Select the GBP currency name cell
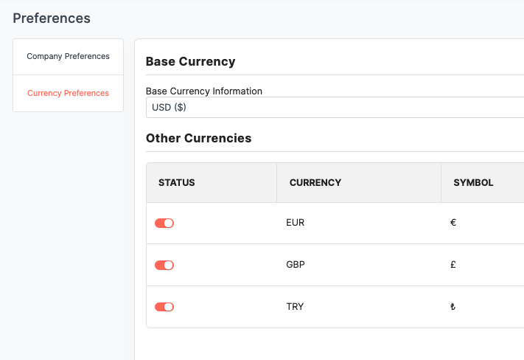 pos(296,265)
